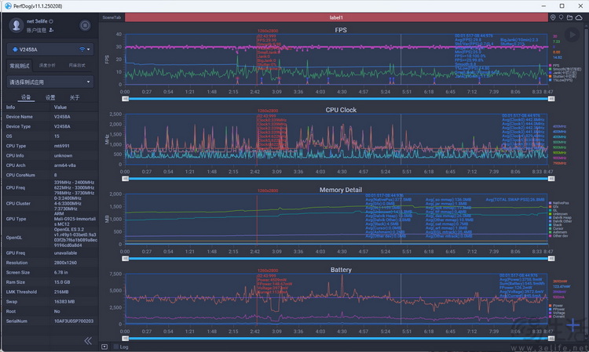Switch to the 网络测试 tab
Viewport: 589px width, 352px height.
77,65
